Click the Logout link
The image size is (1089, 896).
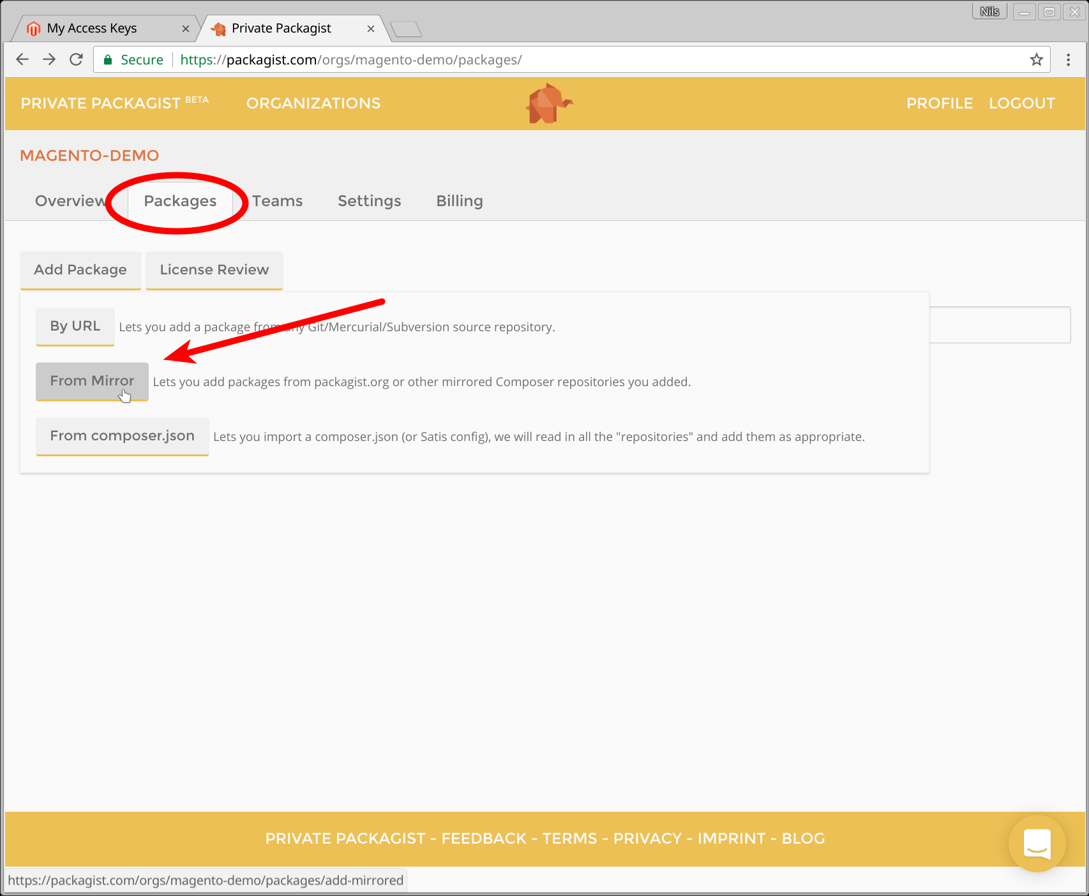(x=1022, y=103)
